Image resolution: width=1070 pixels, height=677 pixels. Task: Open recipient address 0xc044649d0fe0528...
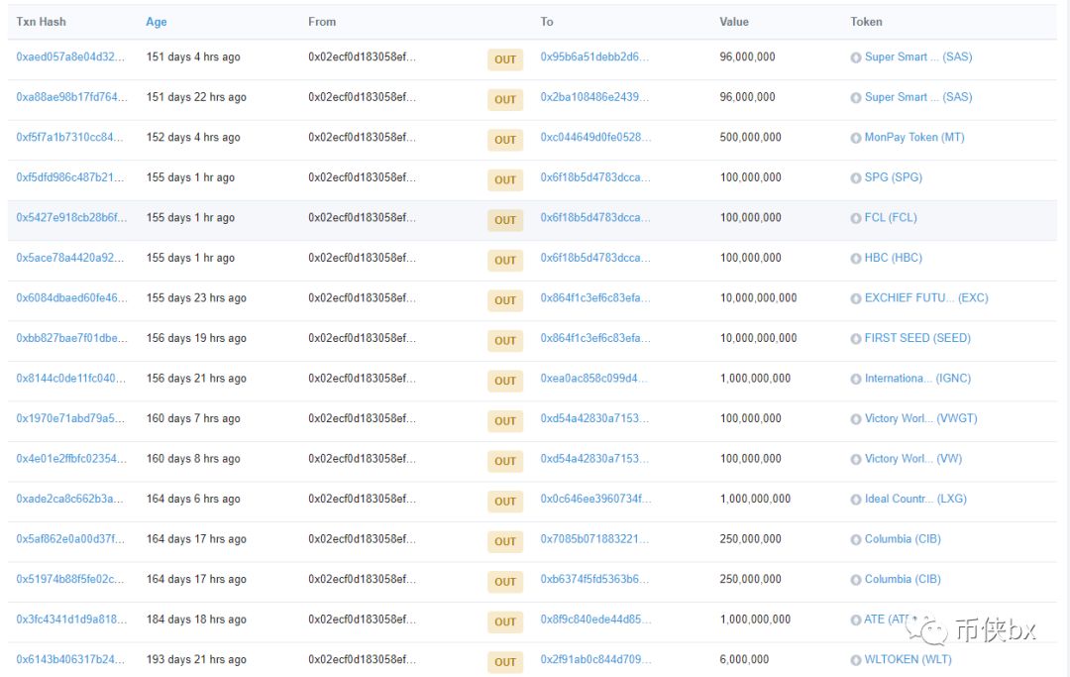(595, 138)
